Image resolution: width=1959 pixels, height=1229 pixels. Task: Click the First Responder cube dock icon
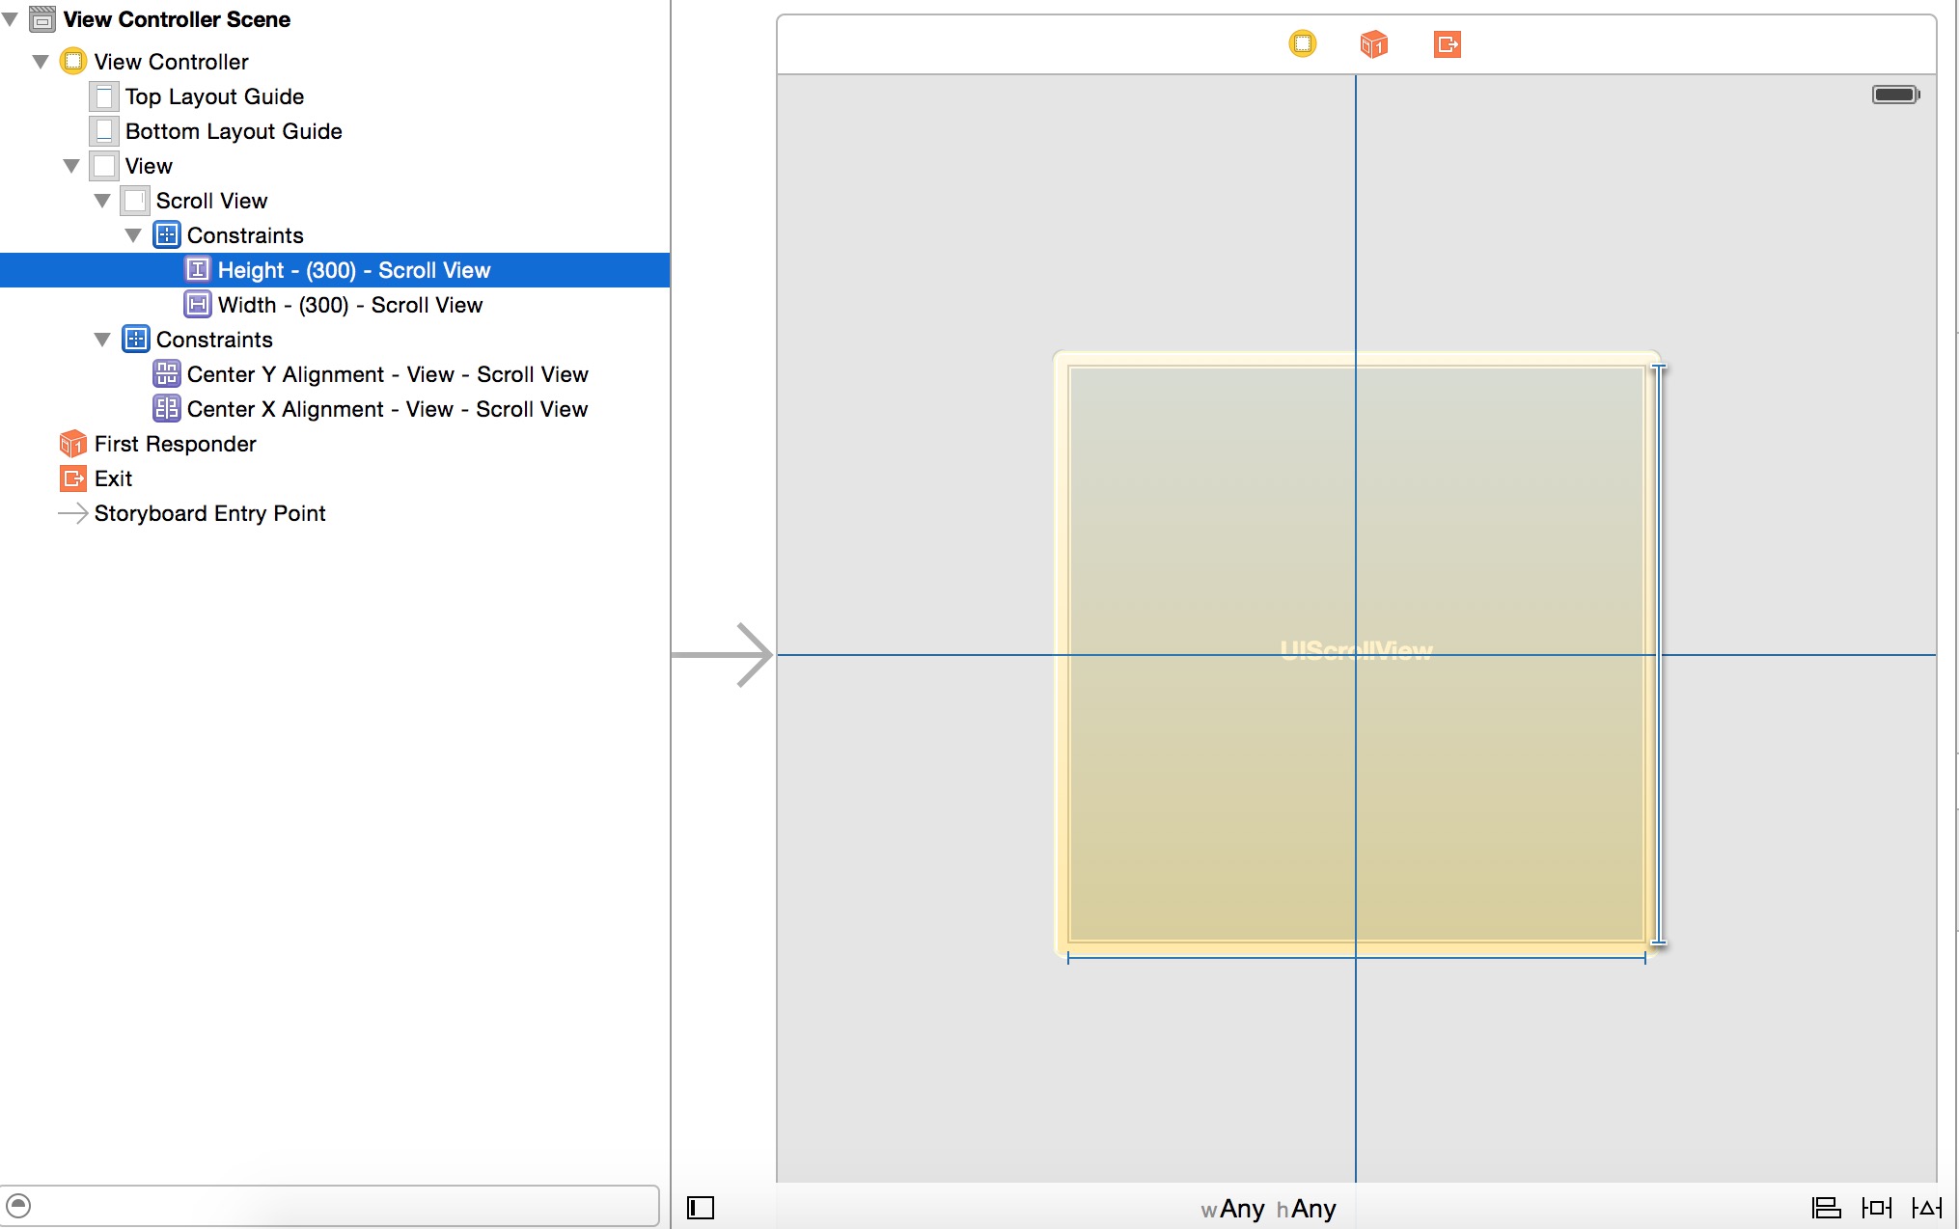tap(1373, 43)
